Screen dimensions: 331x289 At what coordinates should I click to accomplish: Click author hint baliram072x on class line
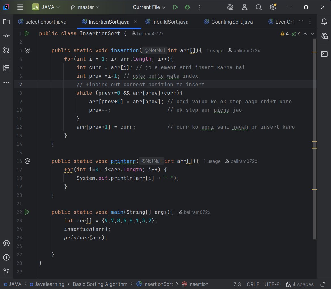pos(148,33)
